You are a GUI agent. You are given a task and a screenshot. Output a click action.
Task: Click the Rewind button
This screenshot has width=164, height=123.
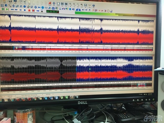tap(12, 10)
